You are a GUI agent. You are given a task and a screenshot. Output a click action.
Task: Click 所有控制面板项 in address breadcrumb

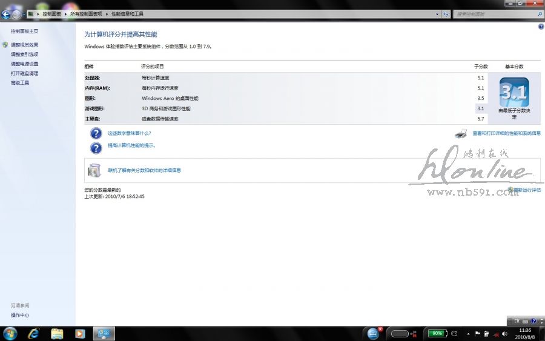pyautogui.click(x=87, y=14)
